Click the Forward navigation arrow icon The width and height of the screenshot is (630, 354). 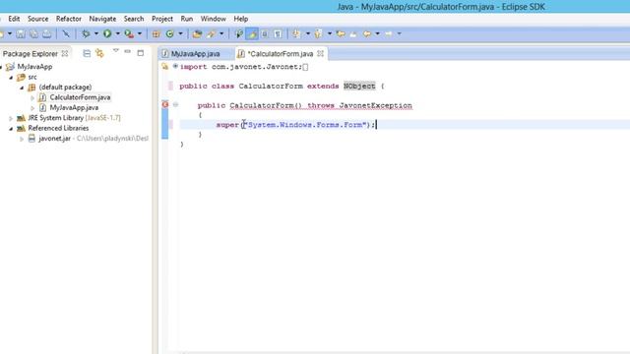pyautogui.click(x=389, y=34)
